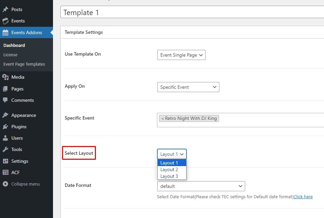Go to Event Page Templates

coord(24,64)
